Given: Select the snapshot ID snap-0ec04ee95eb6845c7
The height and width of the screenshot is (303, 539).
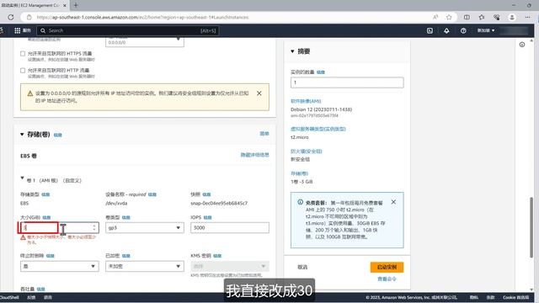Looking at the screenshot, I should coord(219,204).
